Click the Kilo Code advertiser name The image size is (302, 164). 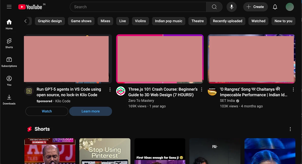63,101
